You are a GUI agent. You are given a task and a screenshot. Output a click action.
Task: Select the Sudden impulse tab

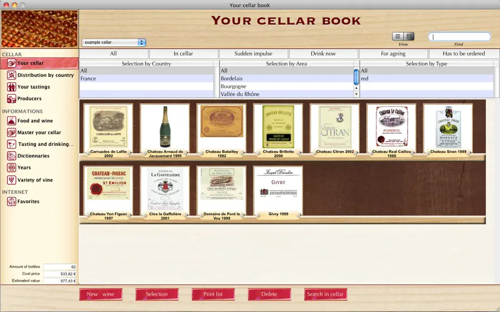point(253,54)
